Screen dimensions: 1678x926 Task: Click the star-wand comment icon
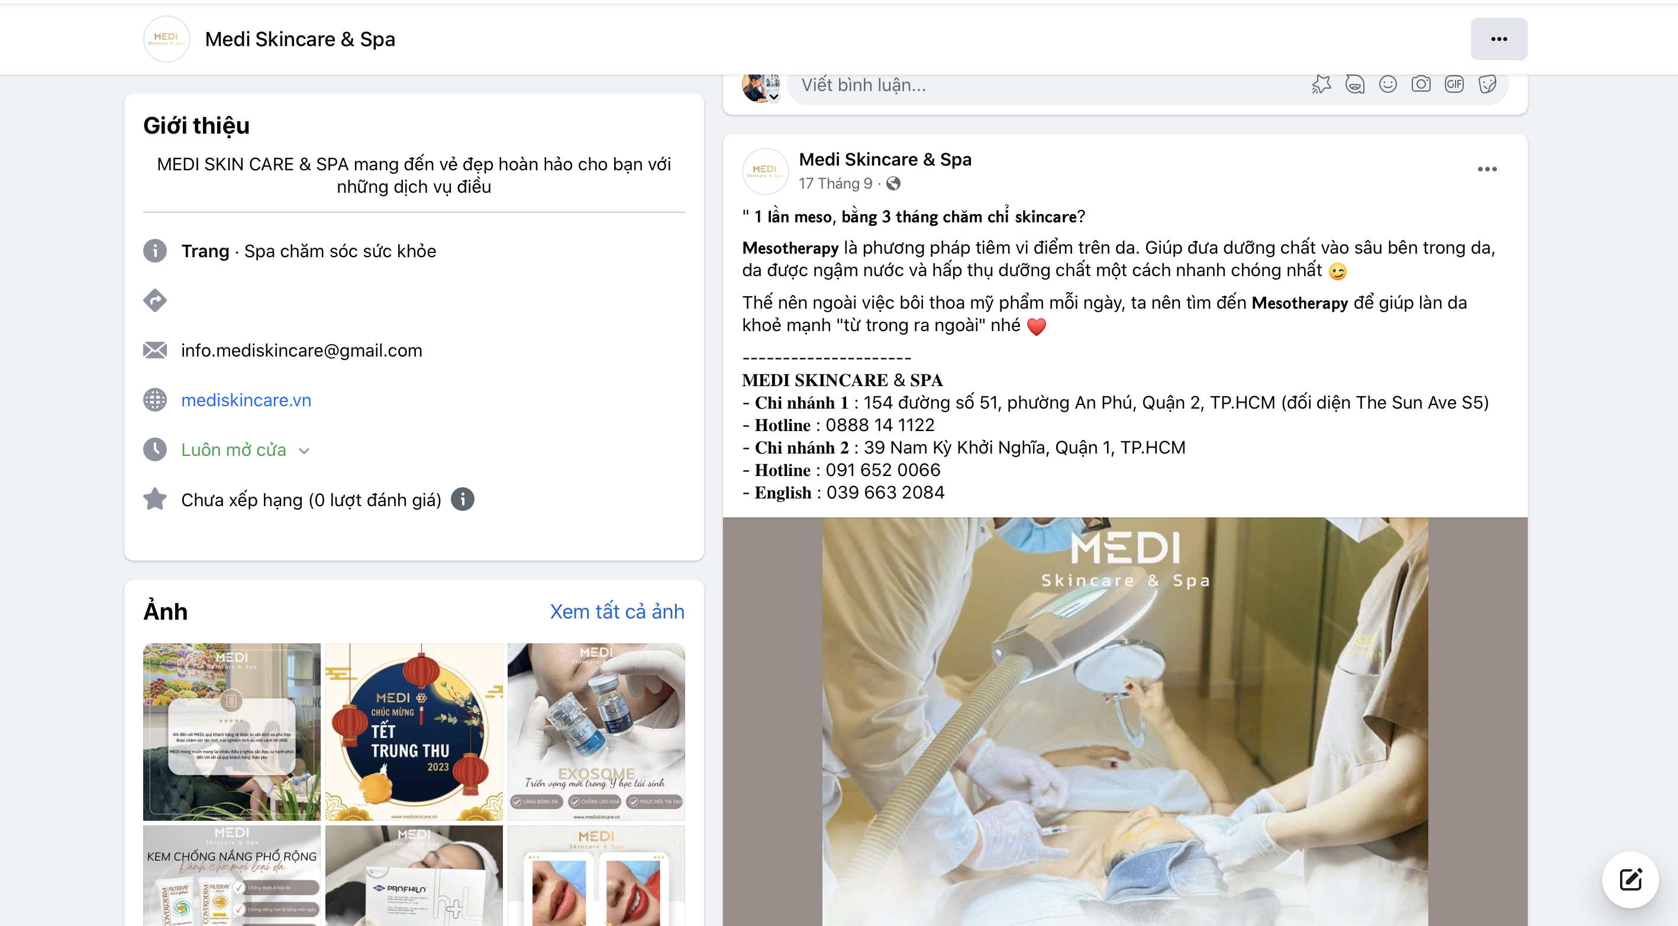(x=1321, y=85)
